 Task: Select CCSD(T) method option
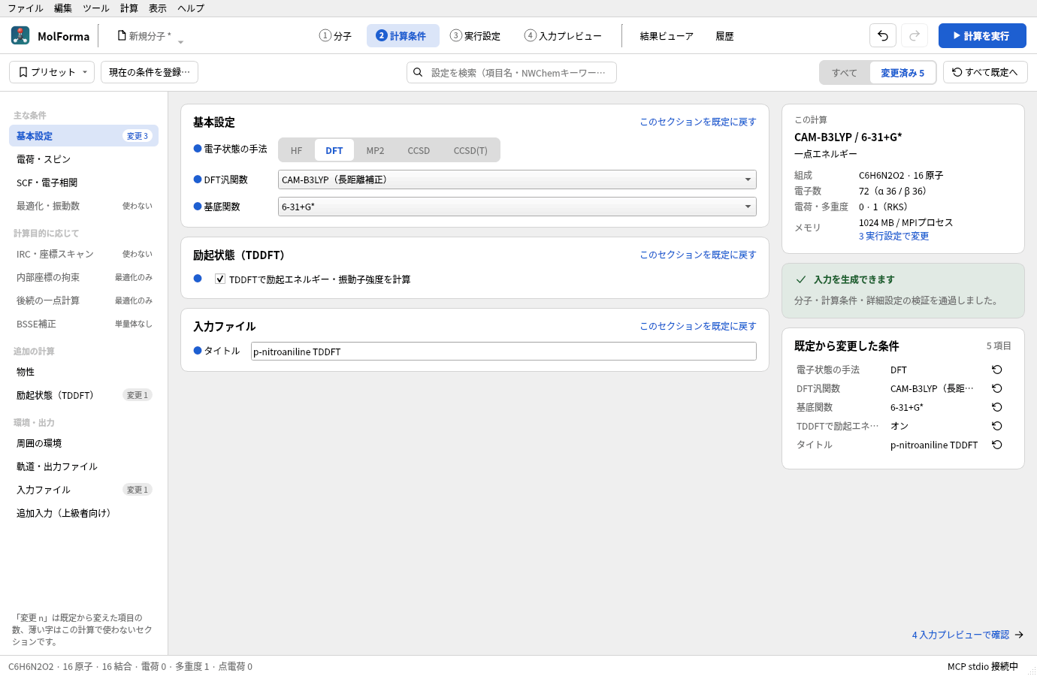coord(470,150)
